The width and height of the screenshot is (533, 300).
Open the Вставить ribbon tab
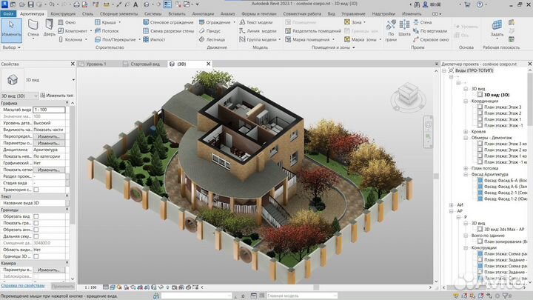177,13
